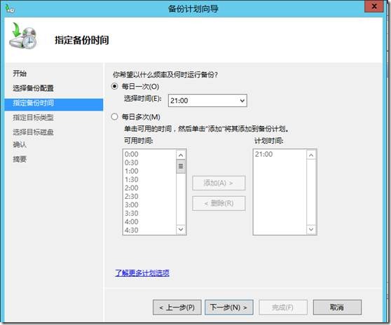Select 1:00 in the available times list

132,171
